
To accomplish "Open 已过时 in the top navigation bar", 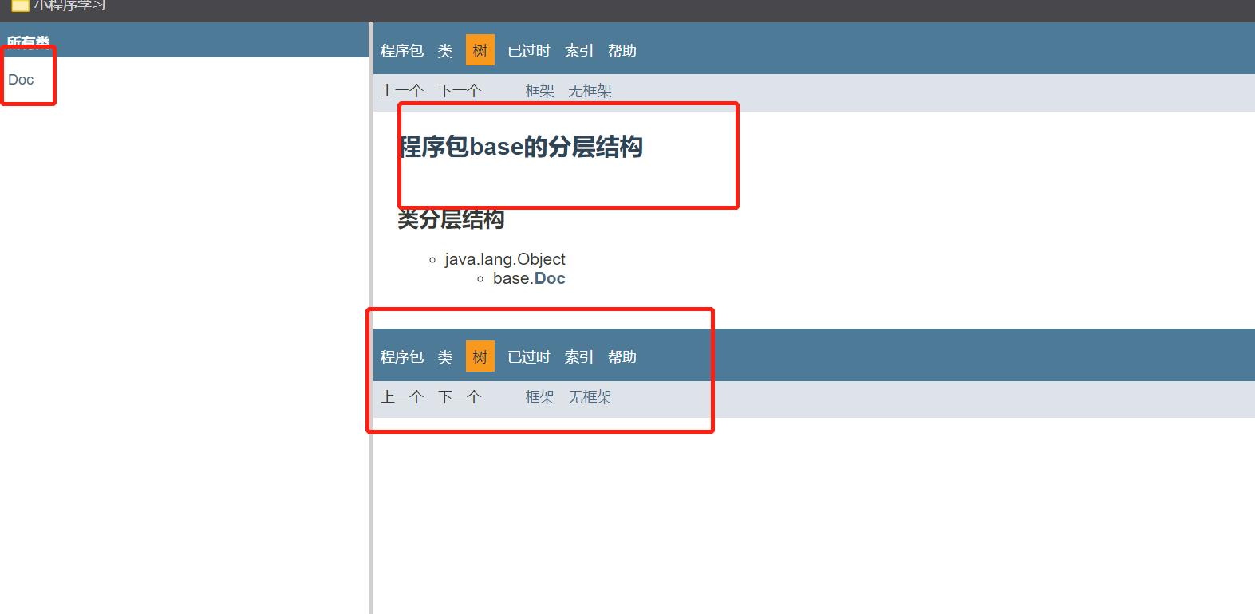I will 529,51.
